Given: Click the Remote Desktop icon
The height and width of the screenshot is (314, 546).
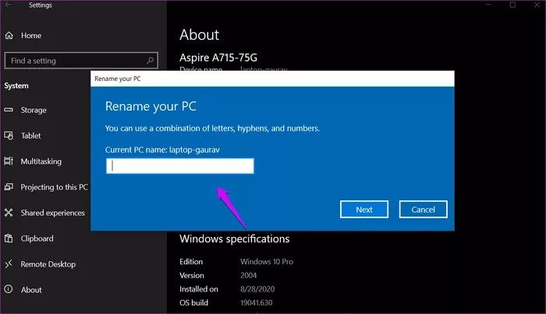Looking at the screenshot, I should 9,264.
